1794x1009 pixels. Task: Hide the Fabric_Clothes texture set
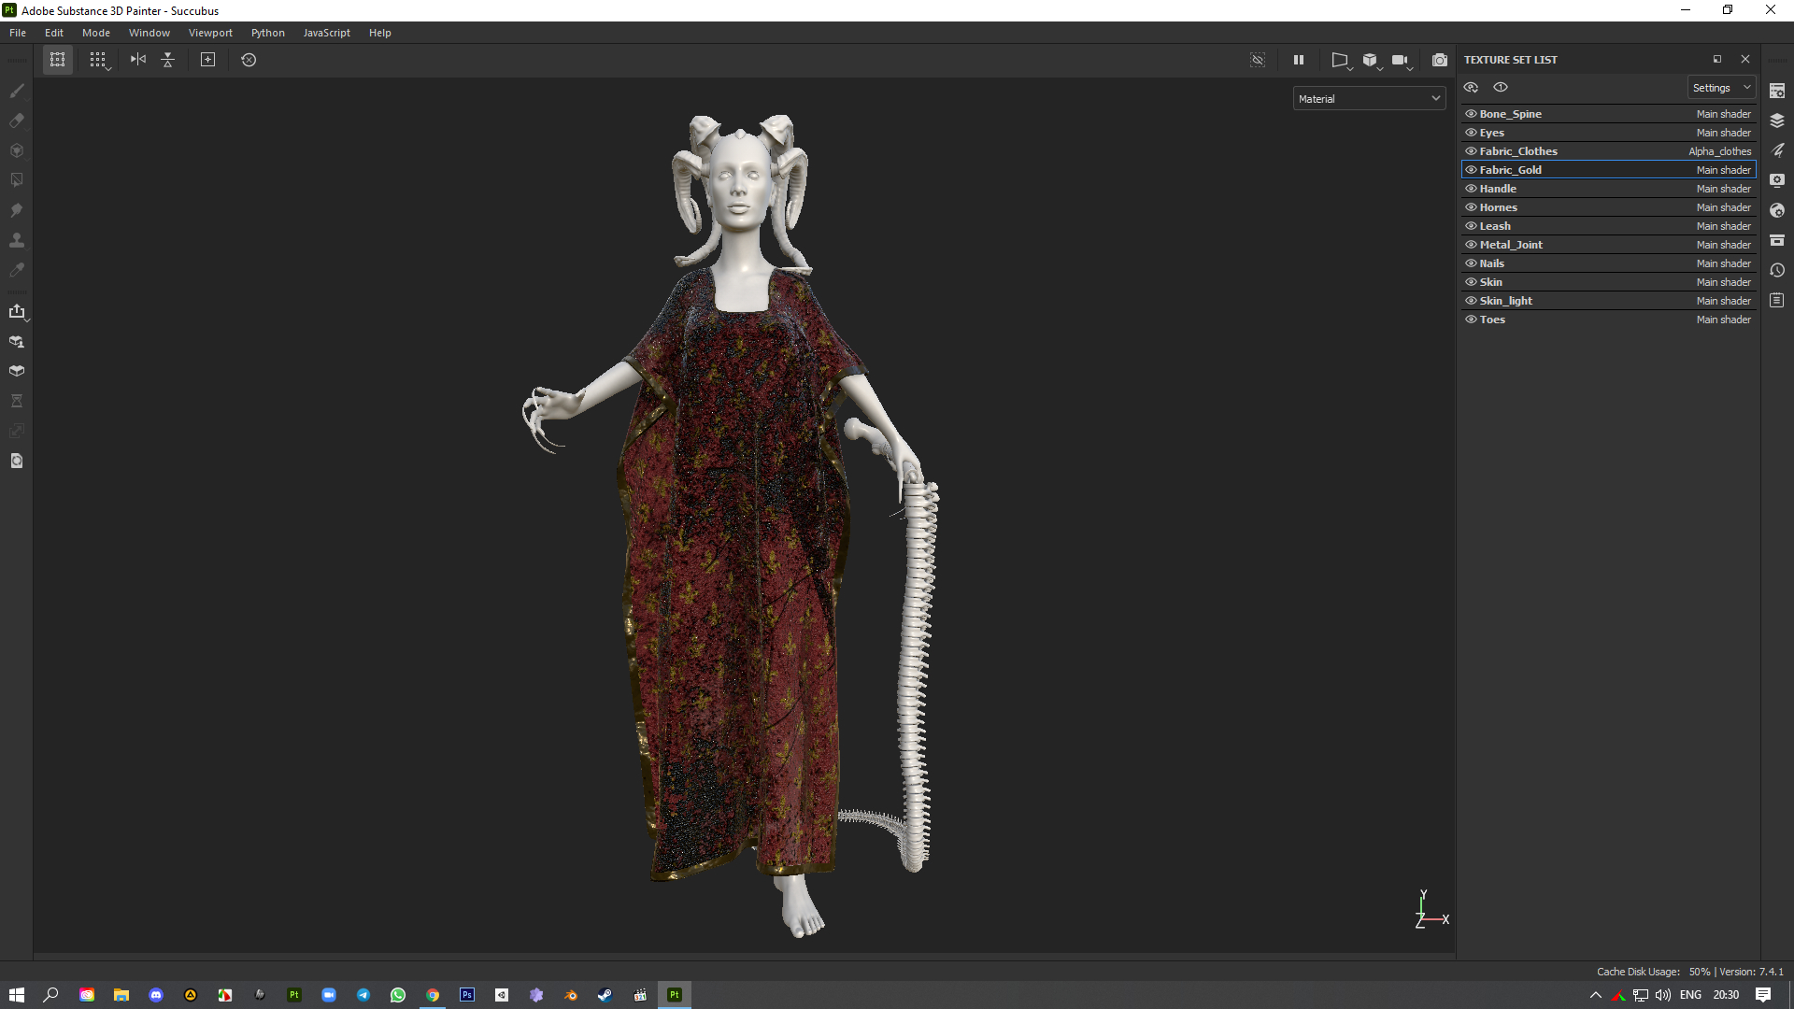1471,151
